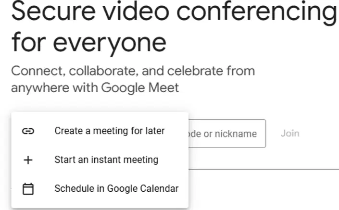
Task: Click the calendar icon in the popup menu
Action: [28, 189]
